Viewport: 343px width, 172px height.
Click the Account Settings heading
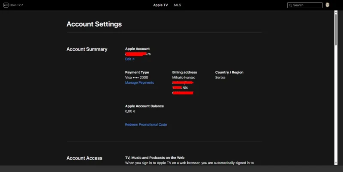coord(94,24)
